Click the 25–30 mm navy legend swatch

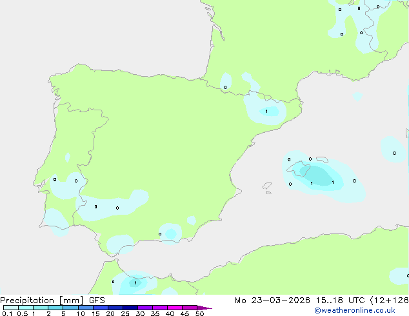pyautogui.click(x=130, y=308)
